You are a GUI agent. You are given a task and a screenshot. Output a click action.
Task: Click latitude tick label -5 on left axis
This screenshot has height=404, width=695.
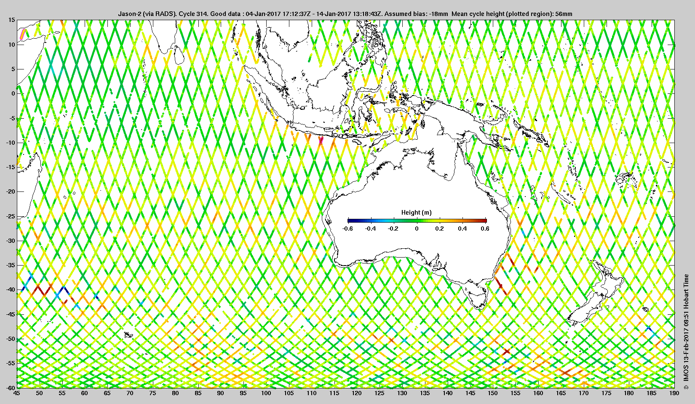[x=12, y=118]
